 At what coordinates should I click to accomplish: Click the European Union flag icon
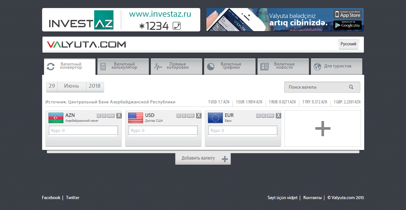[215, 118]
